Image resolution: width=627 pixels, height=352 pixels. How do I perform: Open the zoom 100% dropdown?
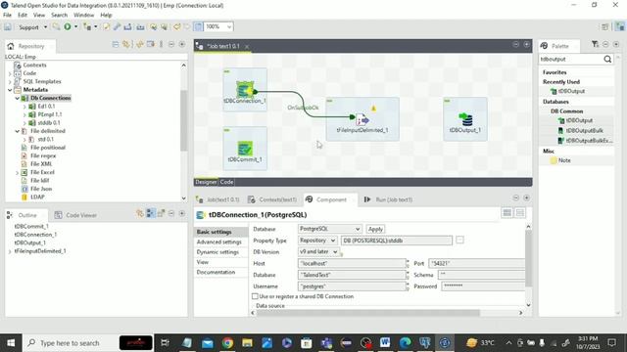[229, 26]
